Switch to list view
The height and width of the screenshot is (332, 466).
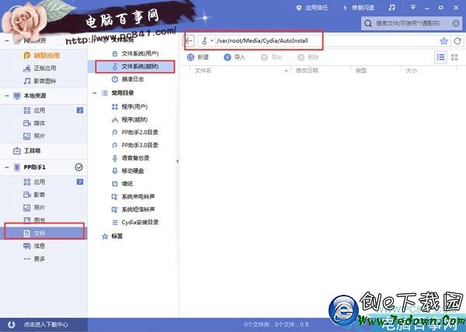tap(440, 57)
